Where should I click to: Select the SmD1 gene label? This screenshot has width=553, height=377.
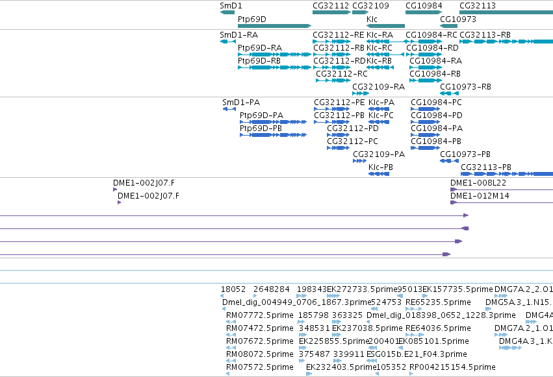pyautogui.click(x=231, y=6)
